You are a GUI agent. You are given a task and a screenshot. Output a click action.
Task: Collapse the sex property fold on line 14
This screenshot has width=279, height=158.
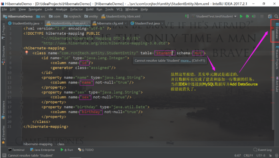[x=22, y=92]
